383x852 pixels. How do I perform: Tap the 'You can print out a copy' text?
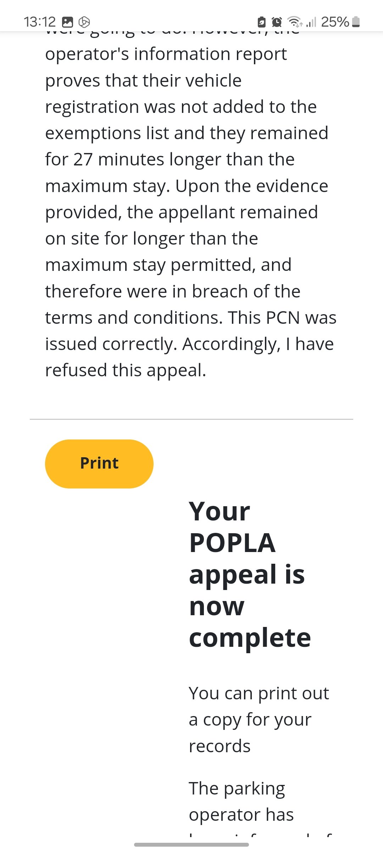tap(259, 719)
